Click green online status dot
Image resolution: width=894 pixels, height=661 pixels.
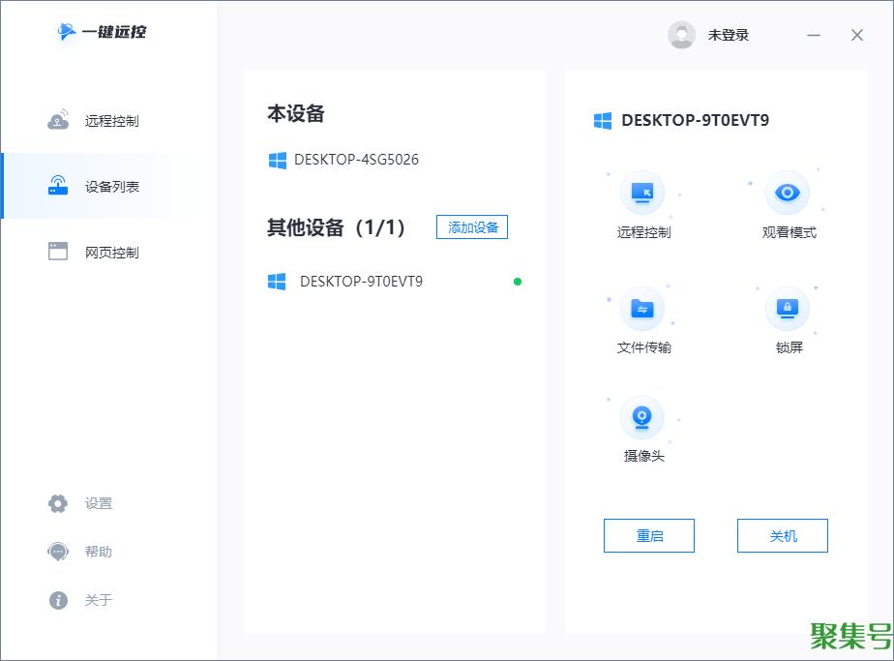coord(518,282)
